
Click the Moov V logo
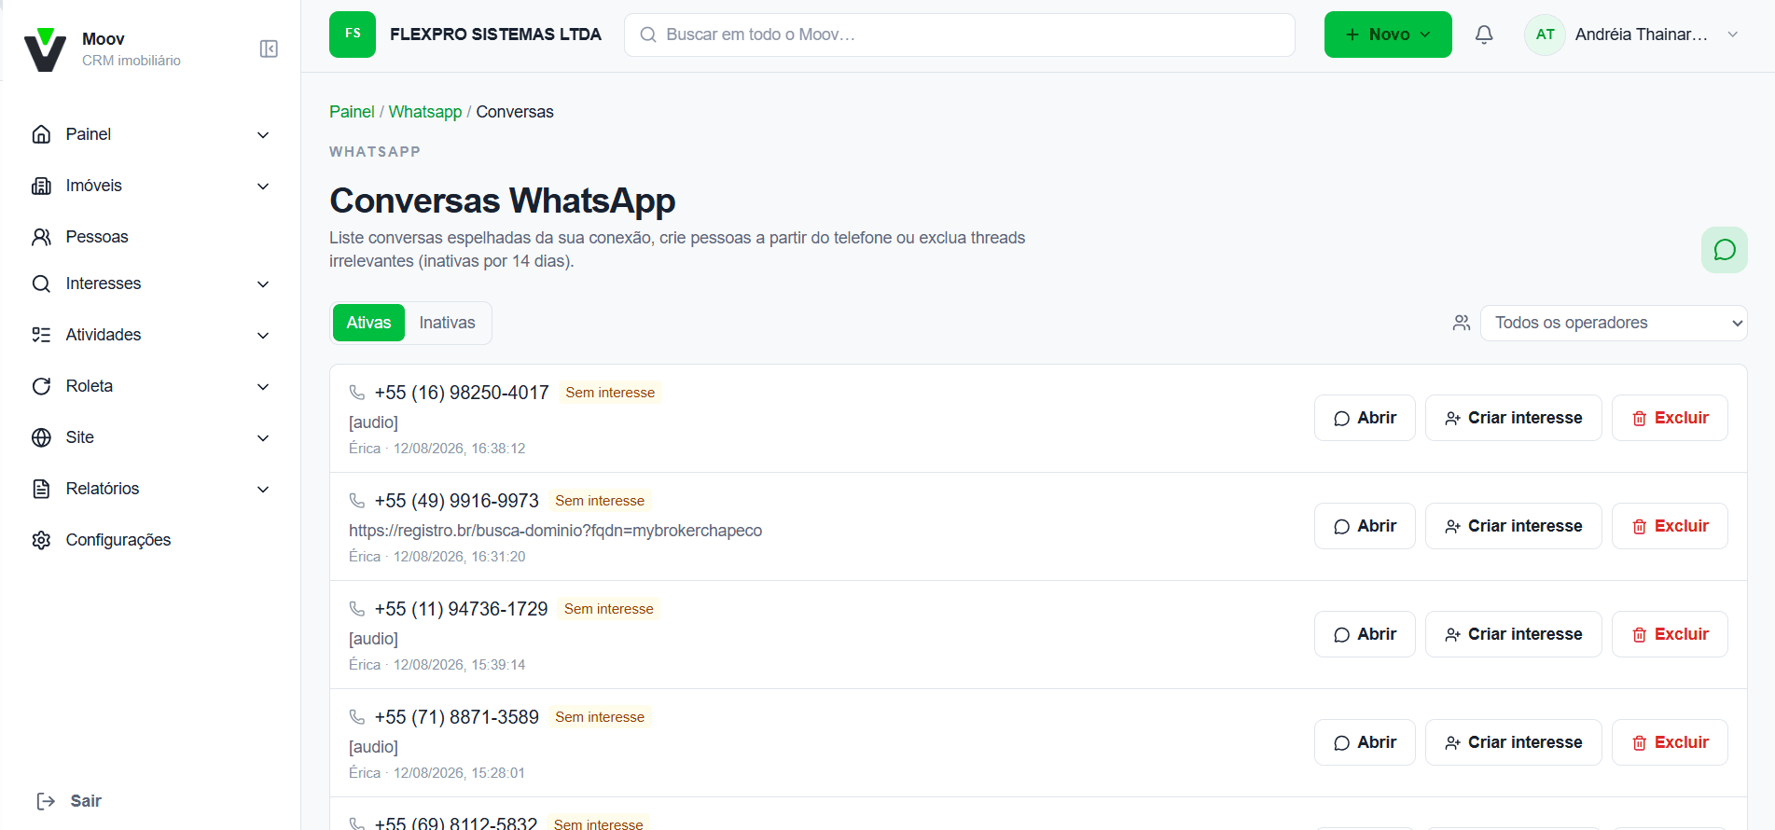(x=45, y=49)
